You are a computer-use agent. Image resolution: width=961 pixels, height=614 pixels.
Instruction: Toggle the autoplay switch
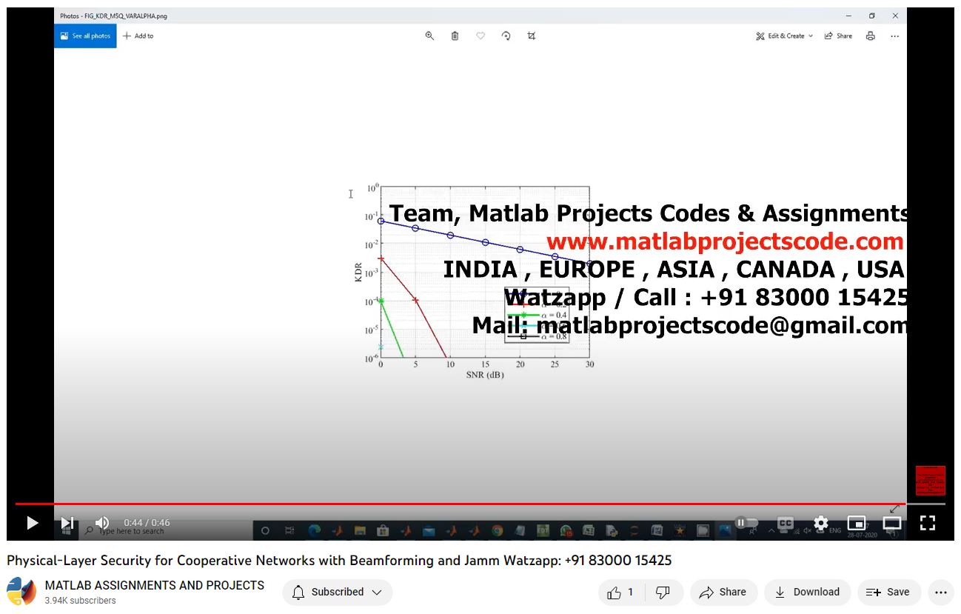pyautogui.click(x=746, y=523)
